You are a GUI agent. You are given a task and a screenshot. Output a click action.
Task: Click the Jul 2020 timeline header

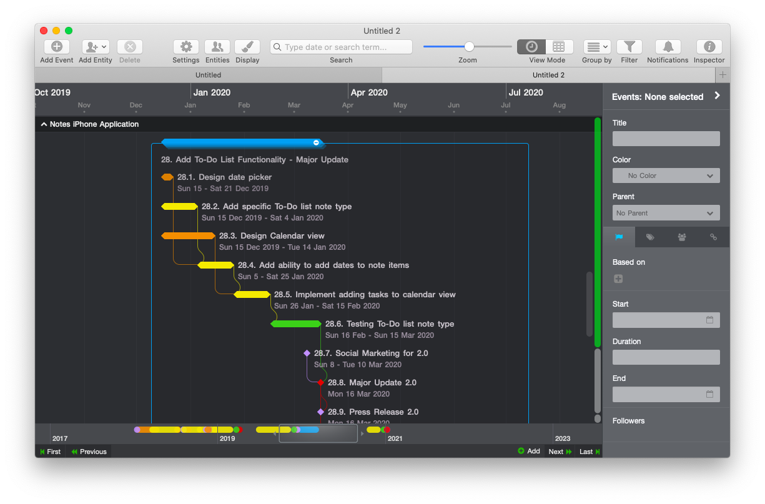526,92
